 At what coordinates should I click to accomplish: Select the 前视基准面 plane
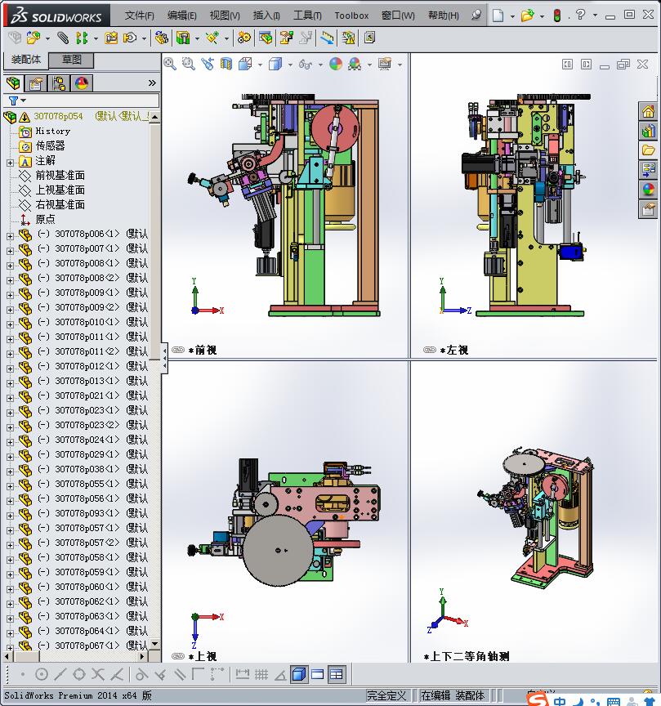(60, 175)
